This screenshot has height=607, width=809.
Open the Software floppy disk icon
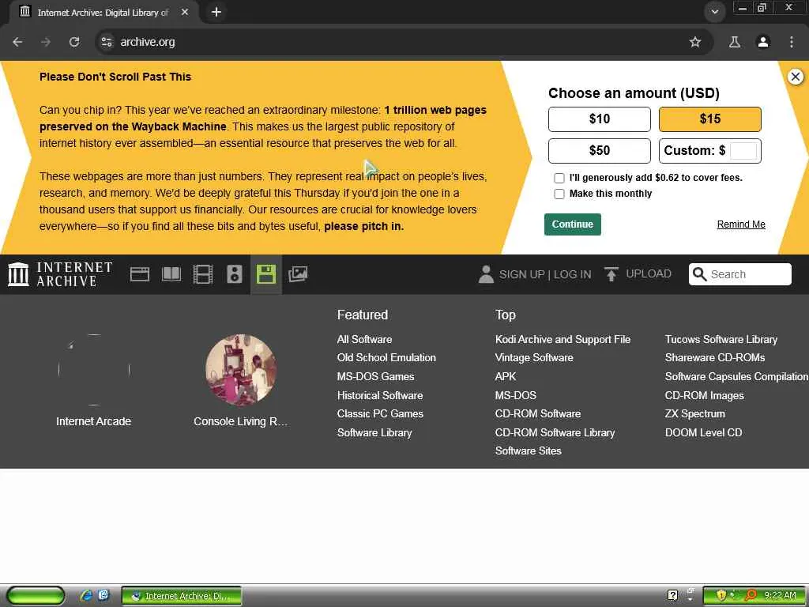266,274
